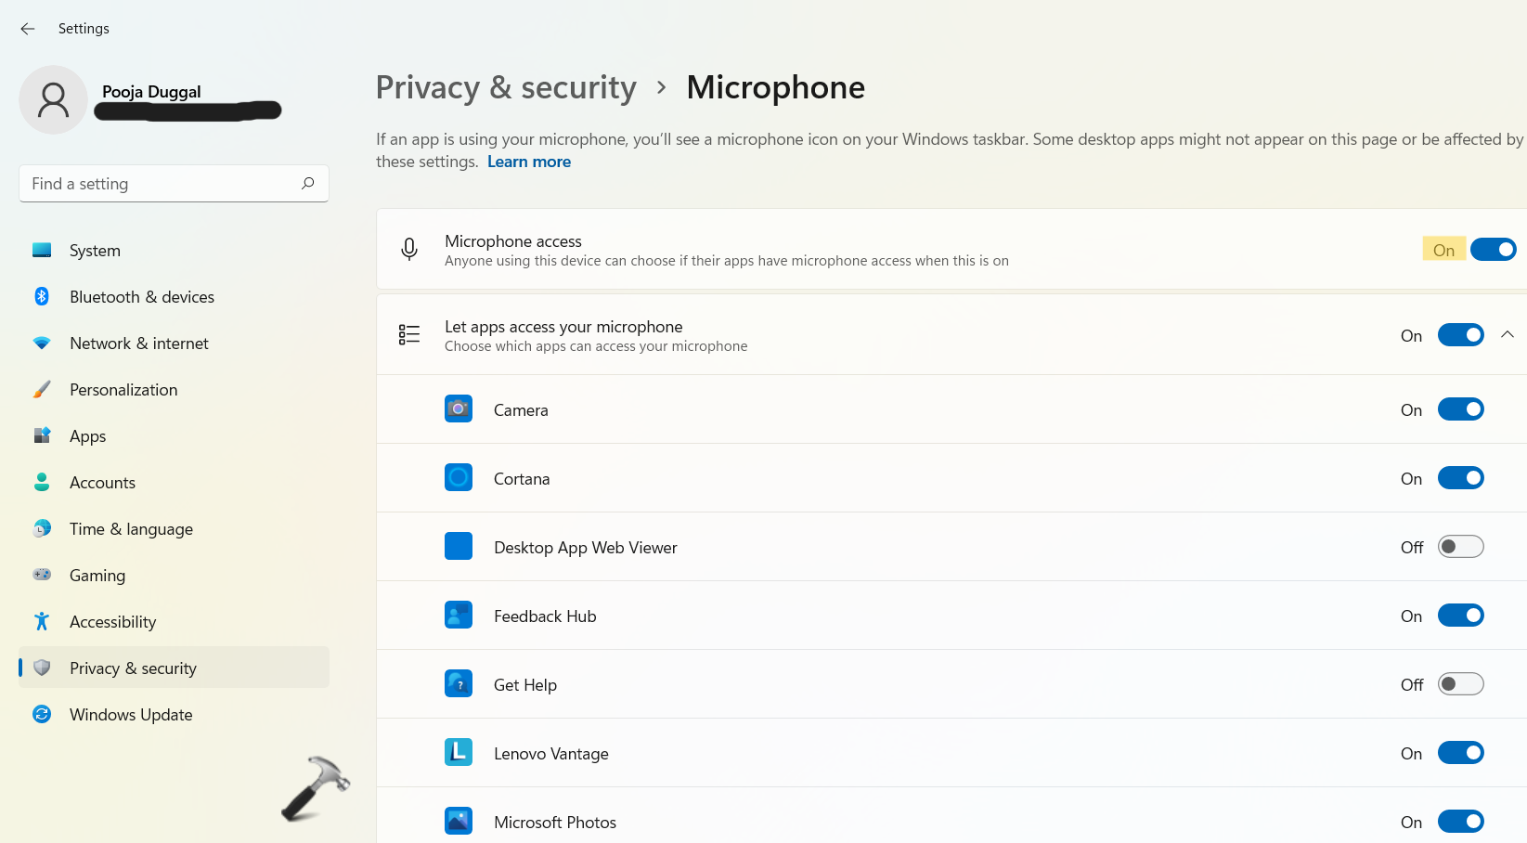Viewport: 1527px width, 843px height.
Task: Disable Cortana microphone access toggle
Action: (x=1460, y=478)
